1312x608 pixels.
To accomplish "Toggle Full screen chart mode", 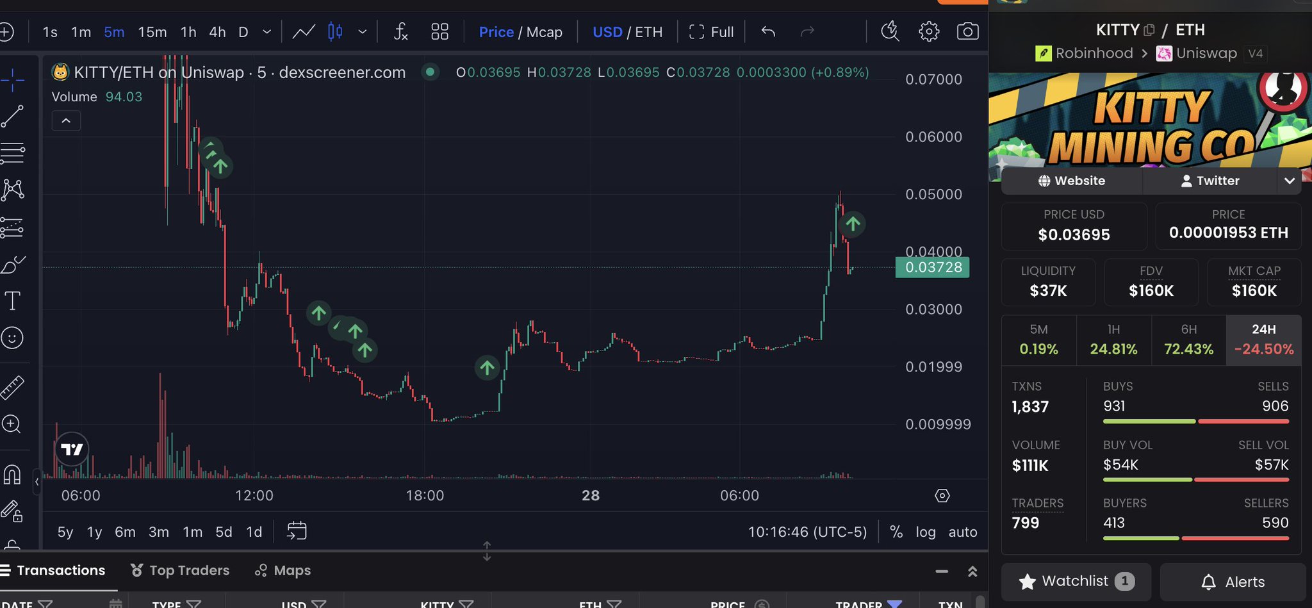I will (x=711, y=32).
